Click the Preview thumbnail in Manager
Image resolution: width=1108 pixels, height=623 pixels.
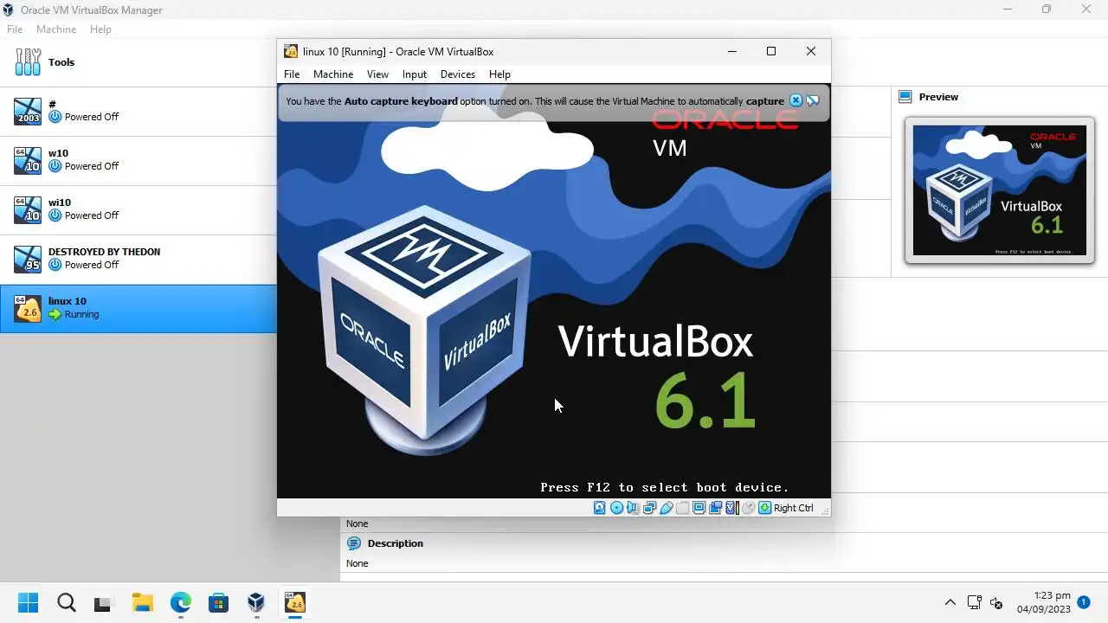(x=1000, y=190)
